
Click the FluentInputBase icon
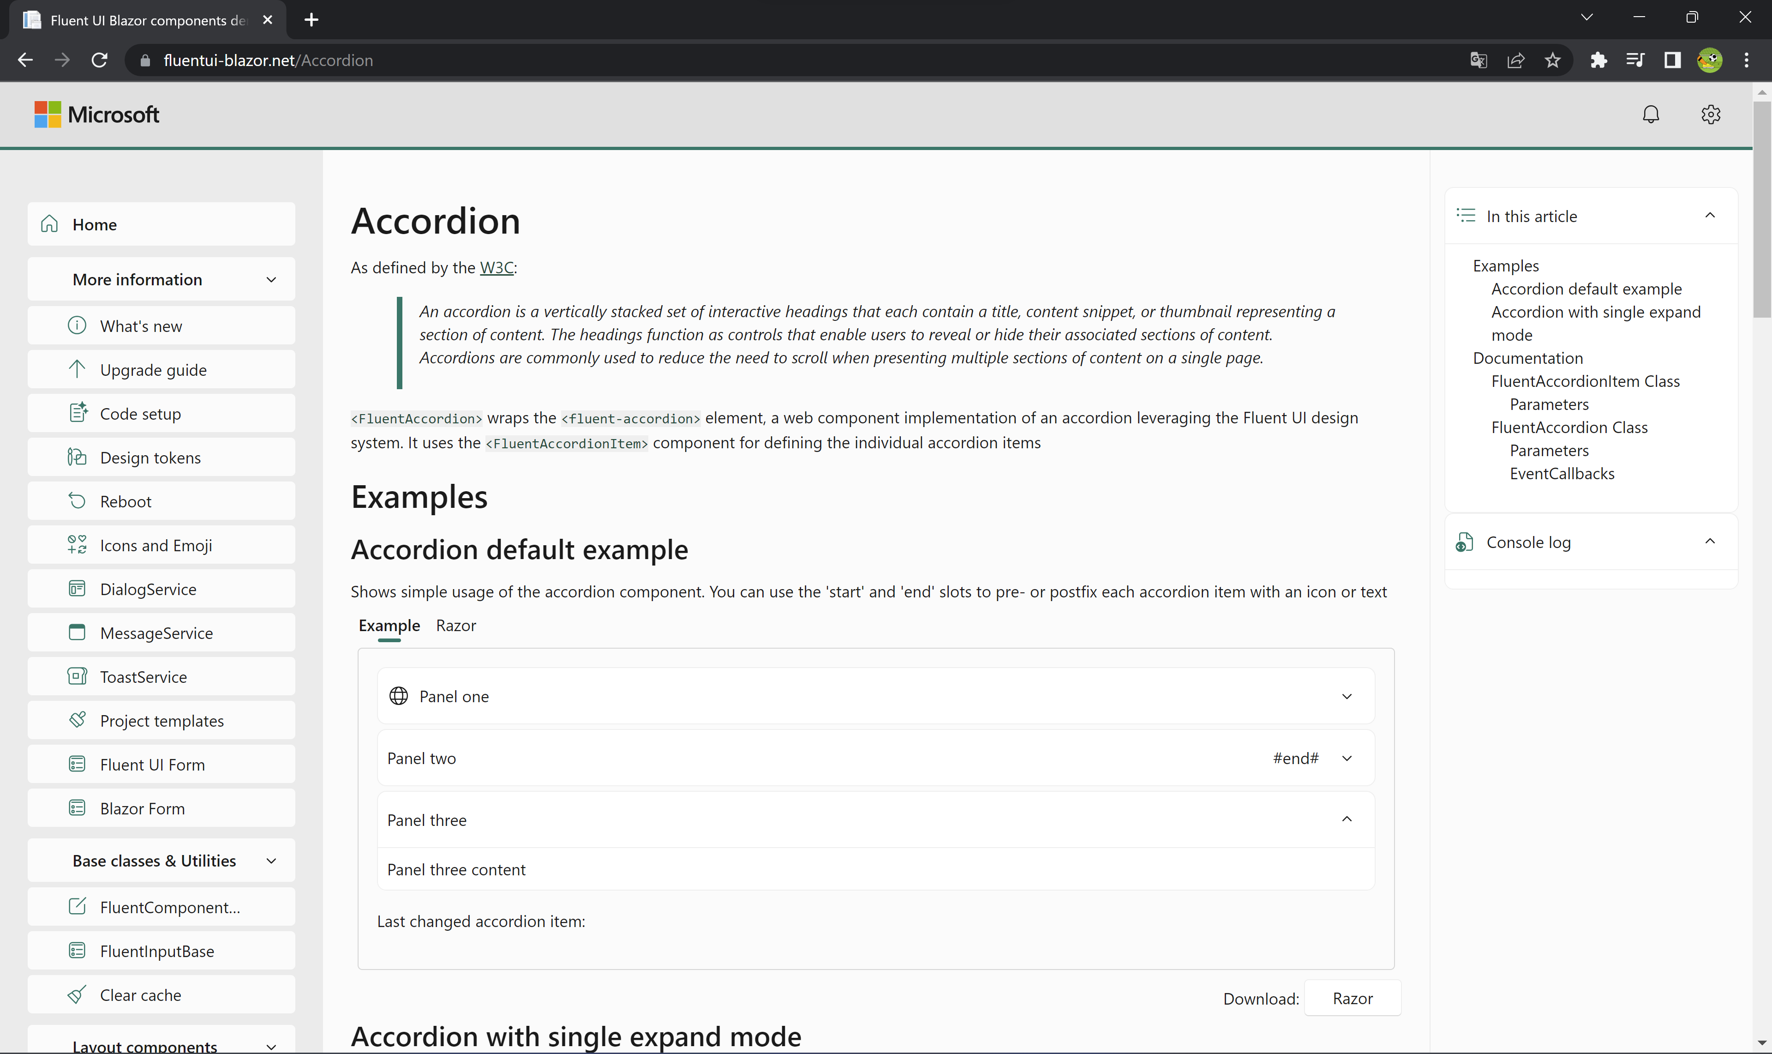coord(77,950)
